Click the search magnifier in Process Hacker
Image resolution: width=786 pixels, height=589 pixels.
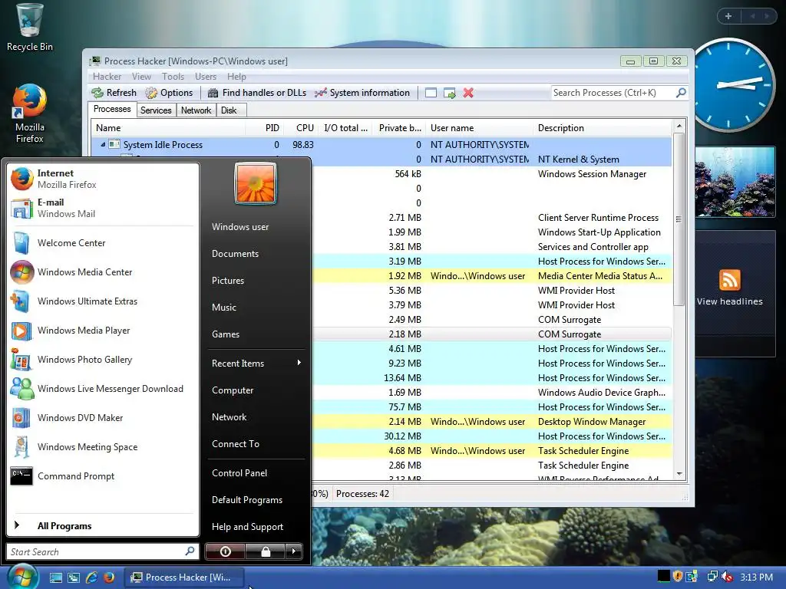tap(681, 93)
